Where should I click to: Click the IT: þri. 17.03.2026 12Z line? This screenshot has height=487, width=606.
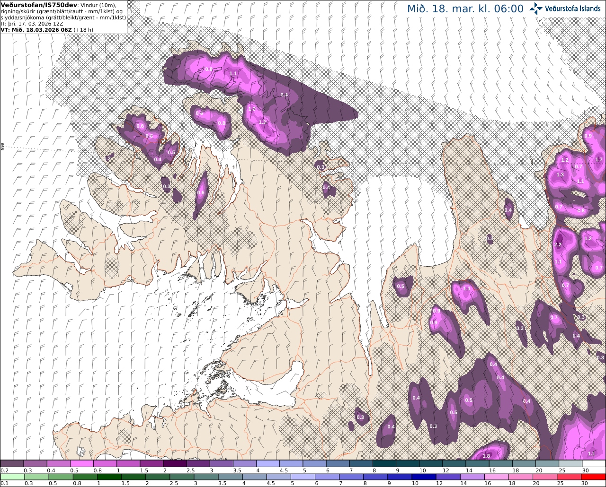click(29, 23)
